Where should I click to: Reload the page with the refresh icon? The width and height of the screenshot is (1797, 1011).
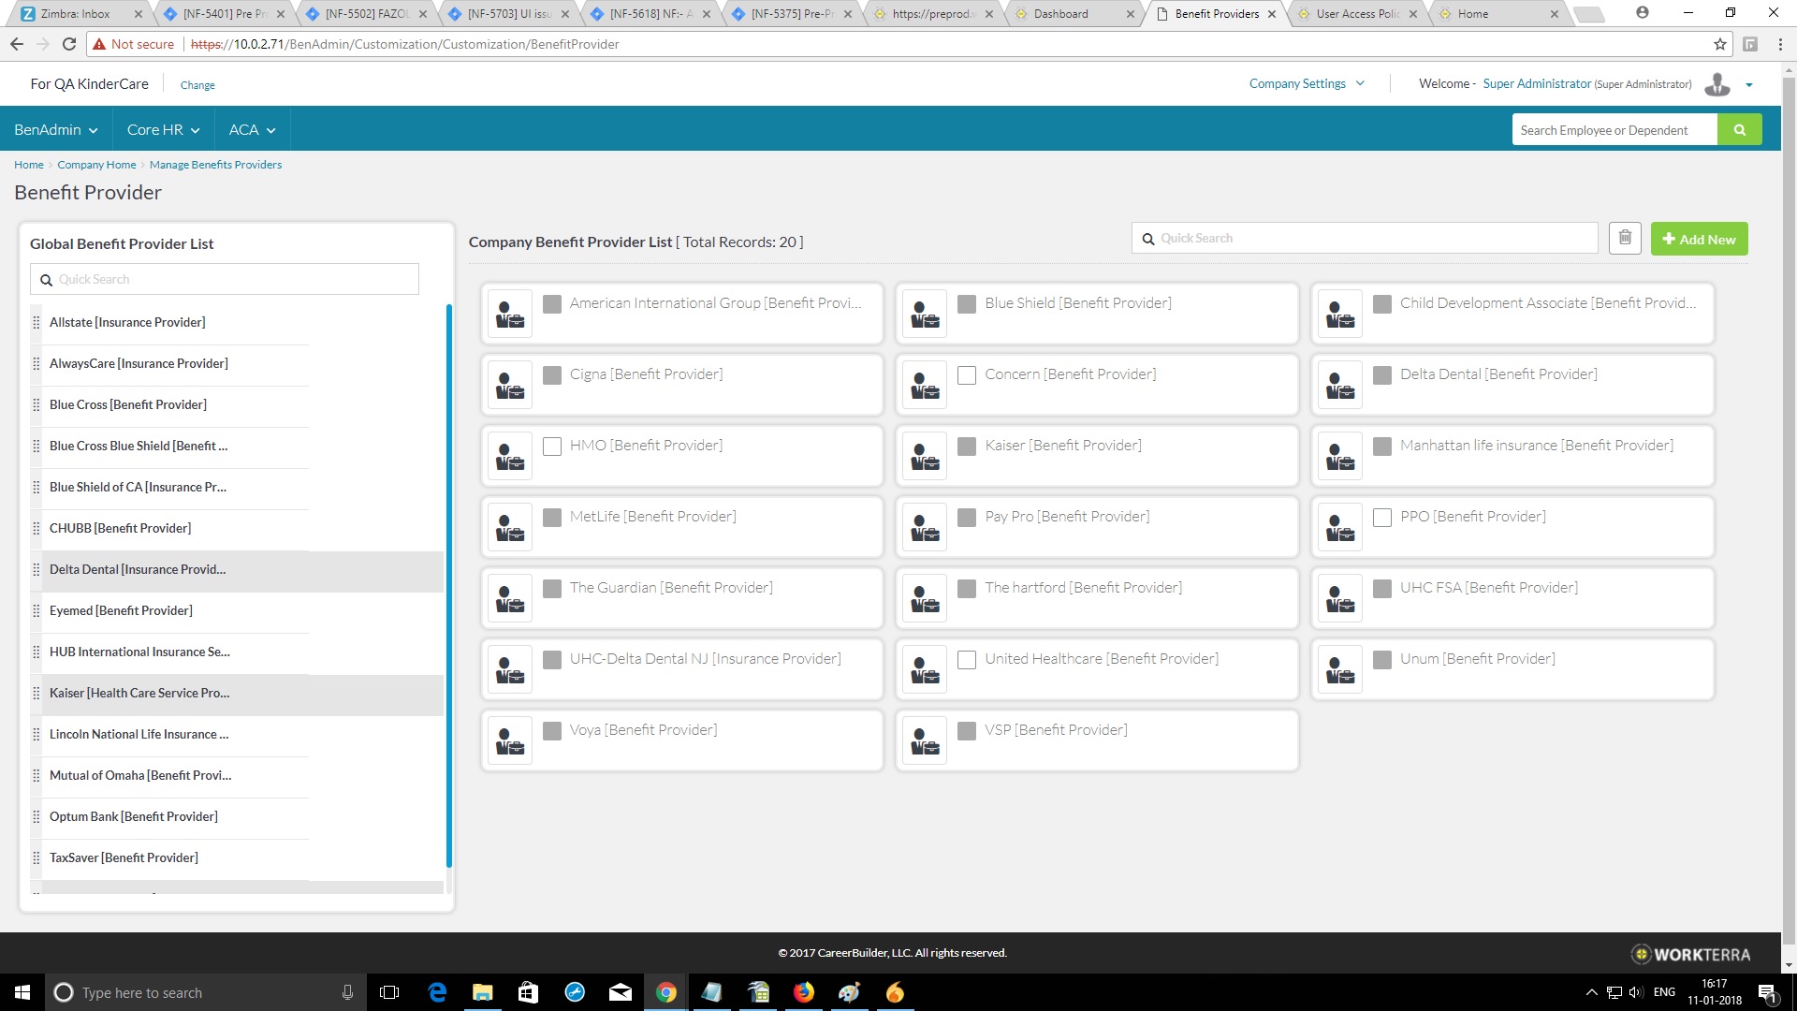click(68, 44)
